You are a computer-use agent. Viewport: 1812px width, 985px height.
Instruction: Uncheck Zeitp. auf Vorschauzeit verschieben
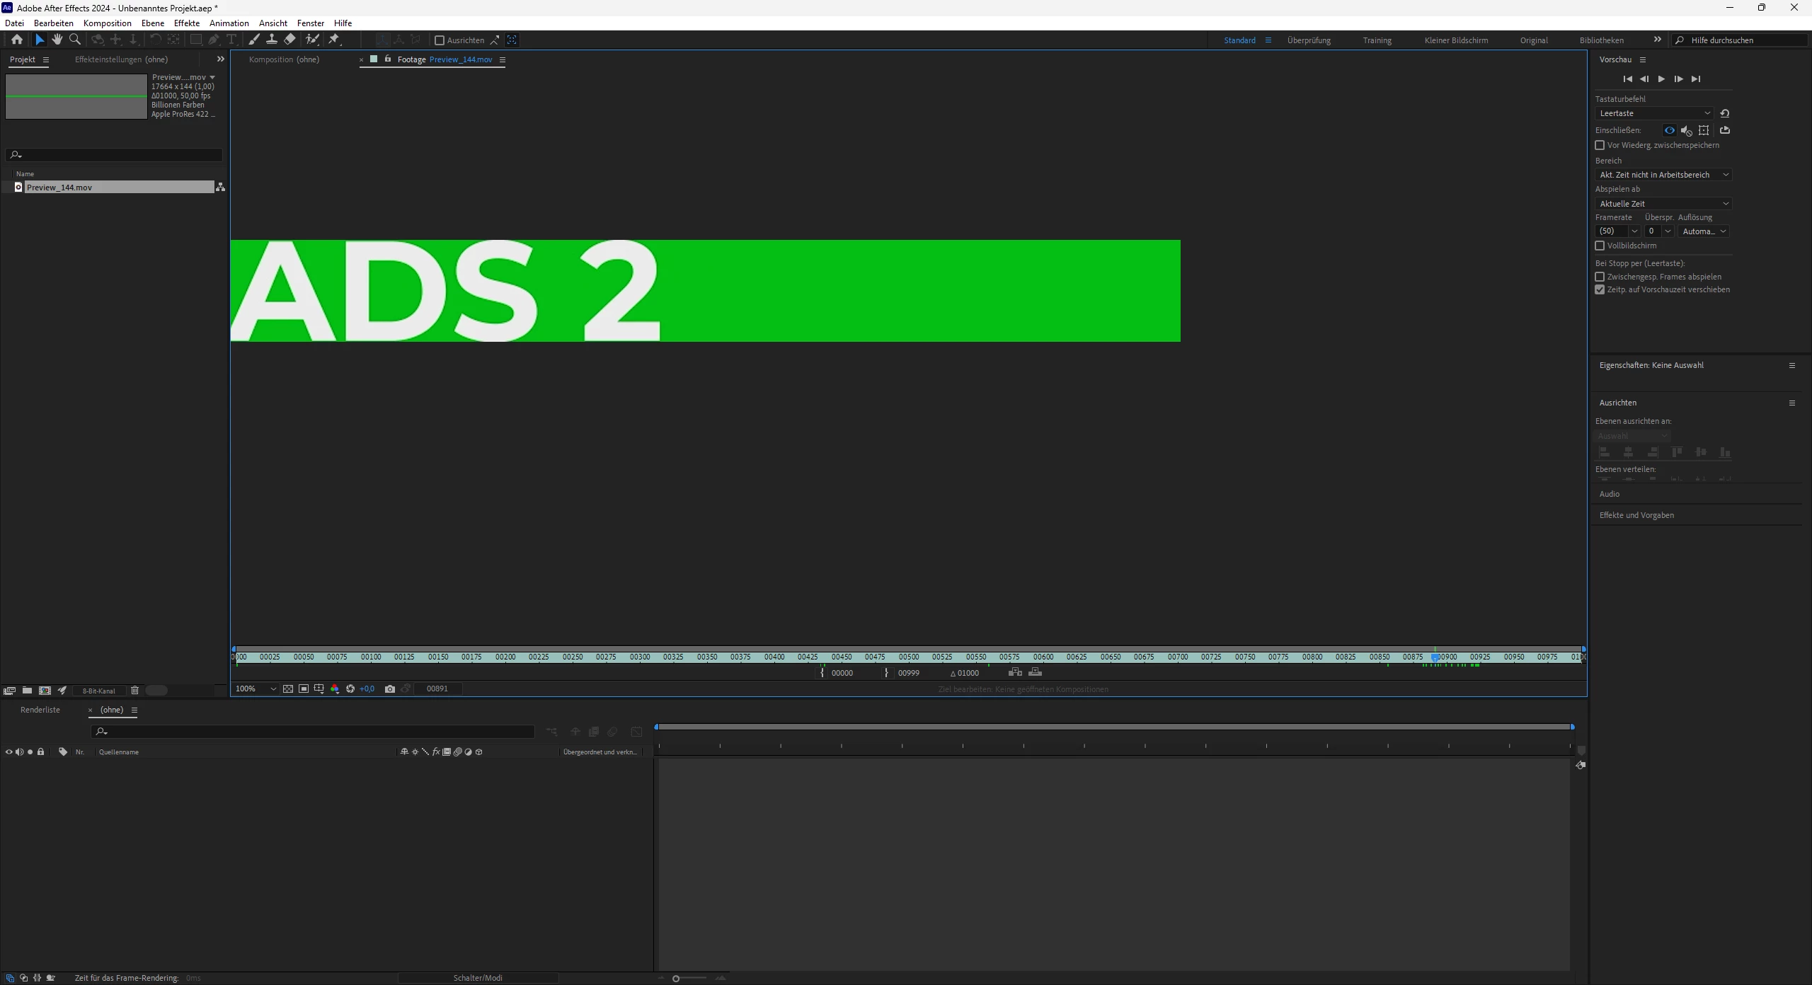pyautogui.click(x=1600, y=289)
